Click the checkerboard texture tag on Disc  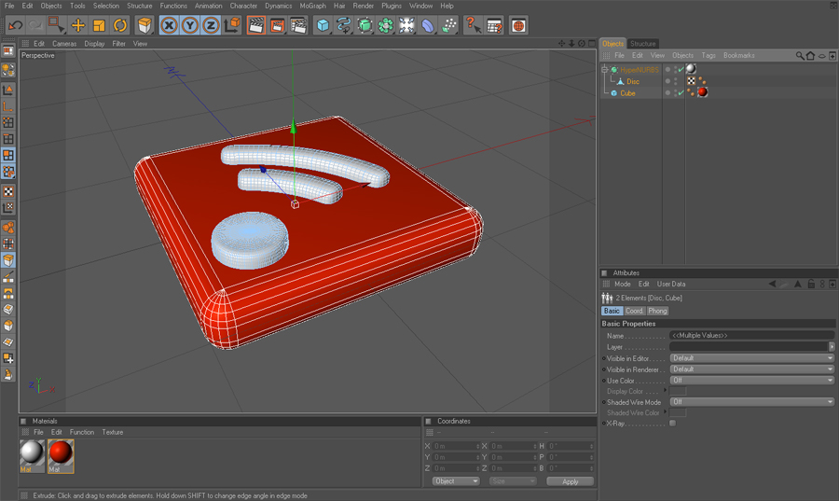coord(692,81)
